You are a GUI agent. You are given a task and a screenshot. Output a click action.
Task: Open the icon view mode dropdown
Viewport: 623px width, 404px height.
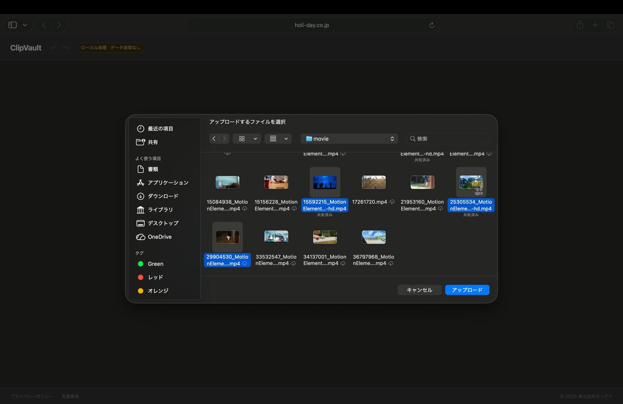click(x=247, y=139)
